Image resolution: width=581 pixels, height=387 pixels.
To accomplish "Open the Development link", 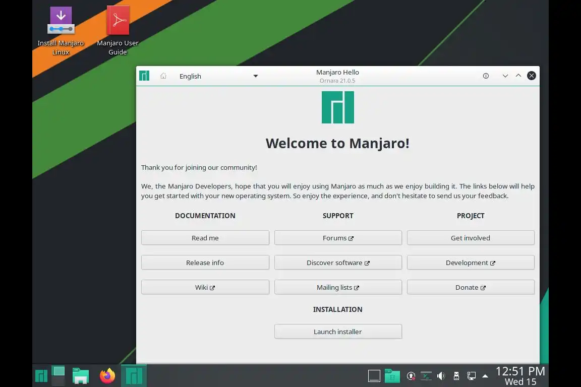I will click(x=471, y=263).
